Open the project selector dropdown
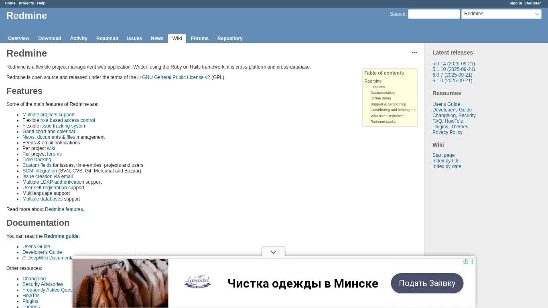Viewport: 548px width, 308px height. (x=501, y=14)
